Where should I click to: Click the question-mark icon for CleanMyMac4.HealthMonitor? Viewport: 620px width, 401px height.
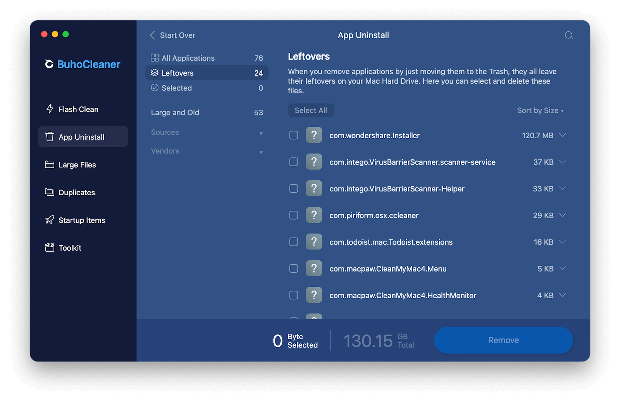[x=314, y=295]
